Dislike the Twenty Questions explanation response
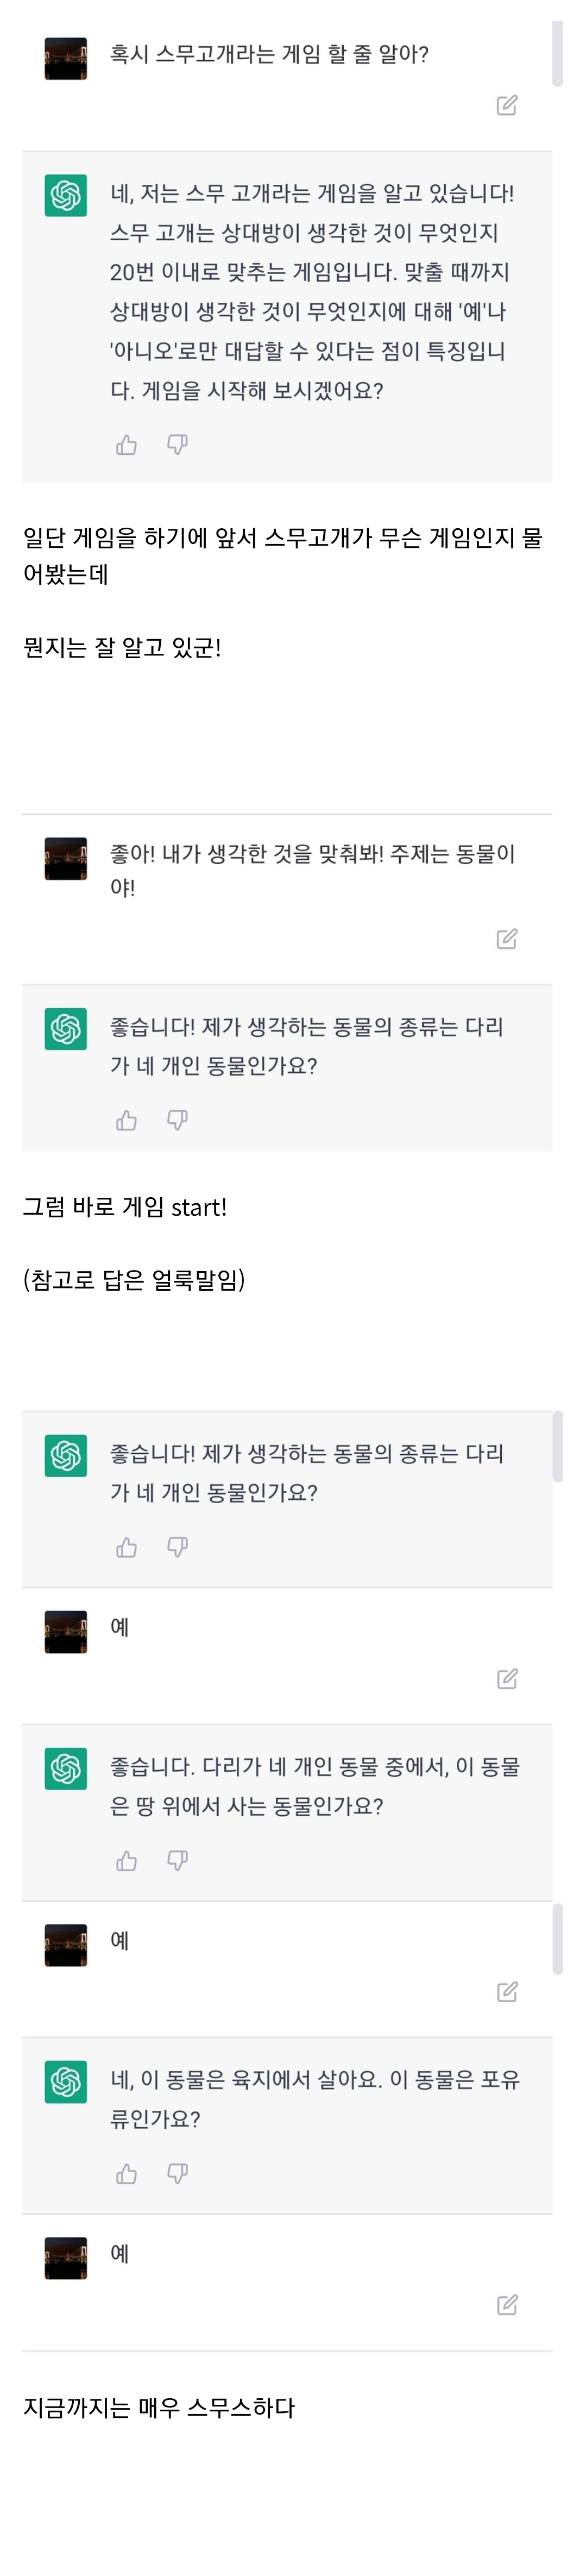The height and width of the screenshot is (2576, 586). point(177,445)
